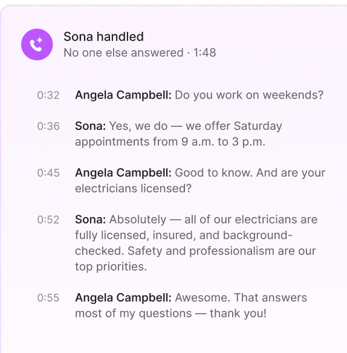Viewport: 347px width, 353px height.
Task: Select Sona's name on the "Absolutely" reply
Action: click(90, 219)
